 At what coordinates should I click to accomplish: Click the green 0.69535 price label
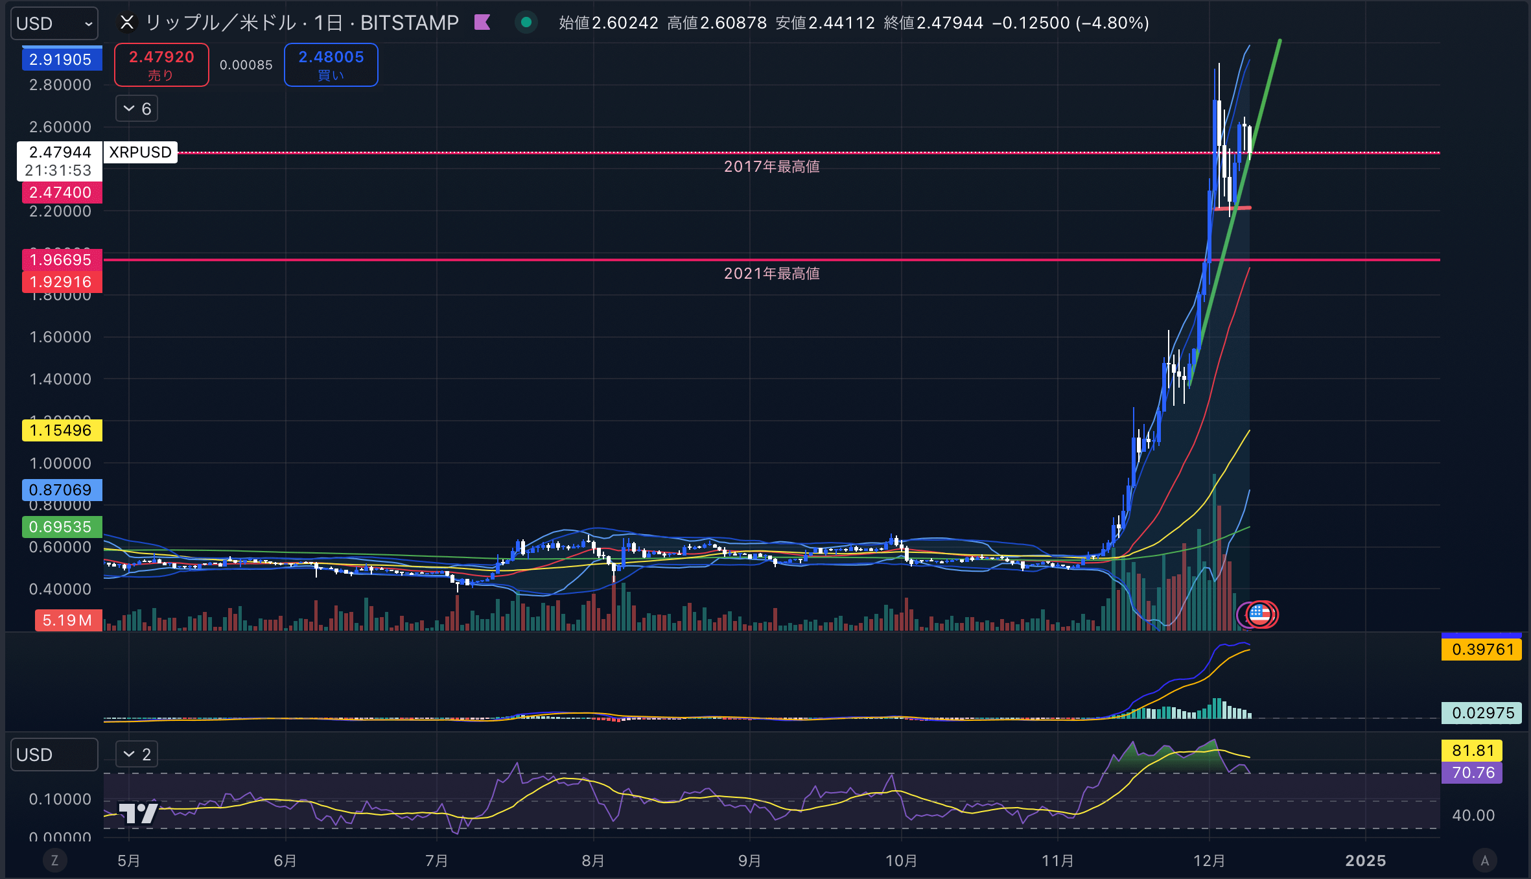pos(62,527)
